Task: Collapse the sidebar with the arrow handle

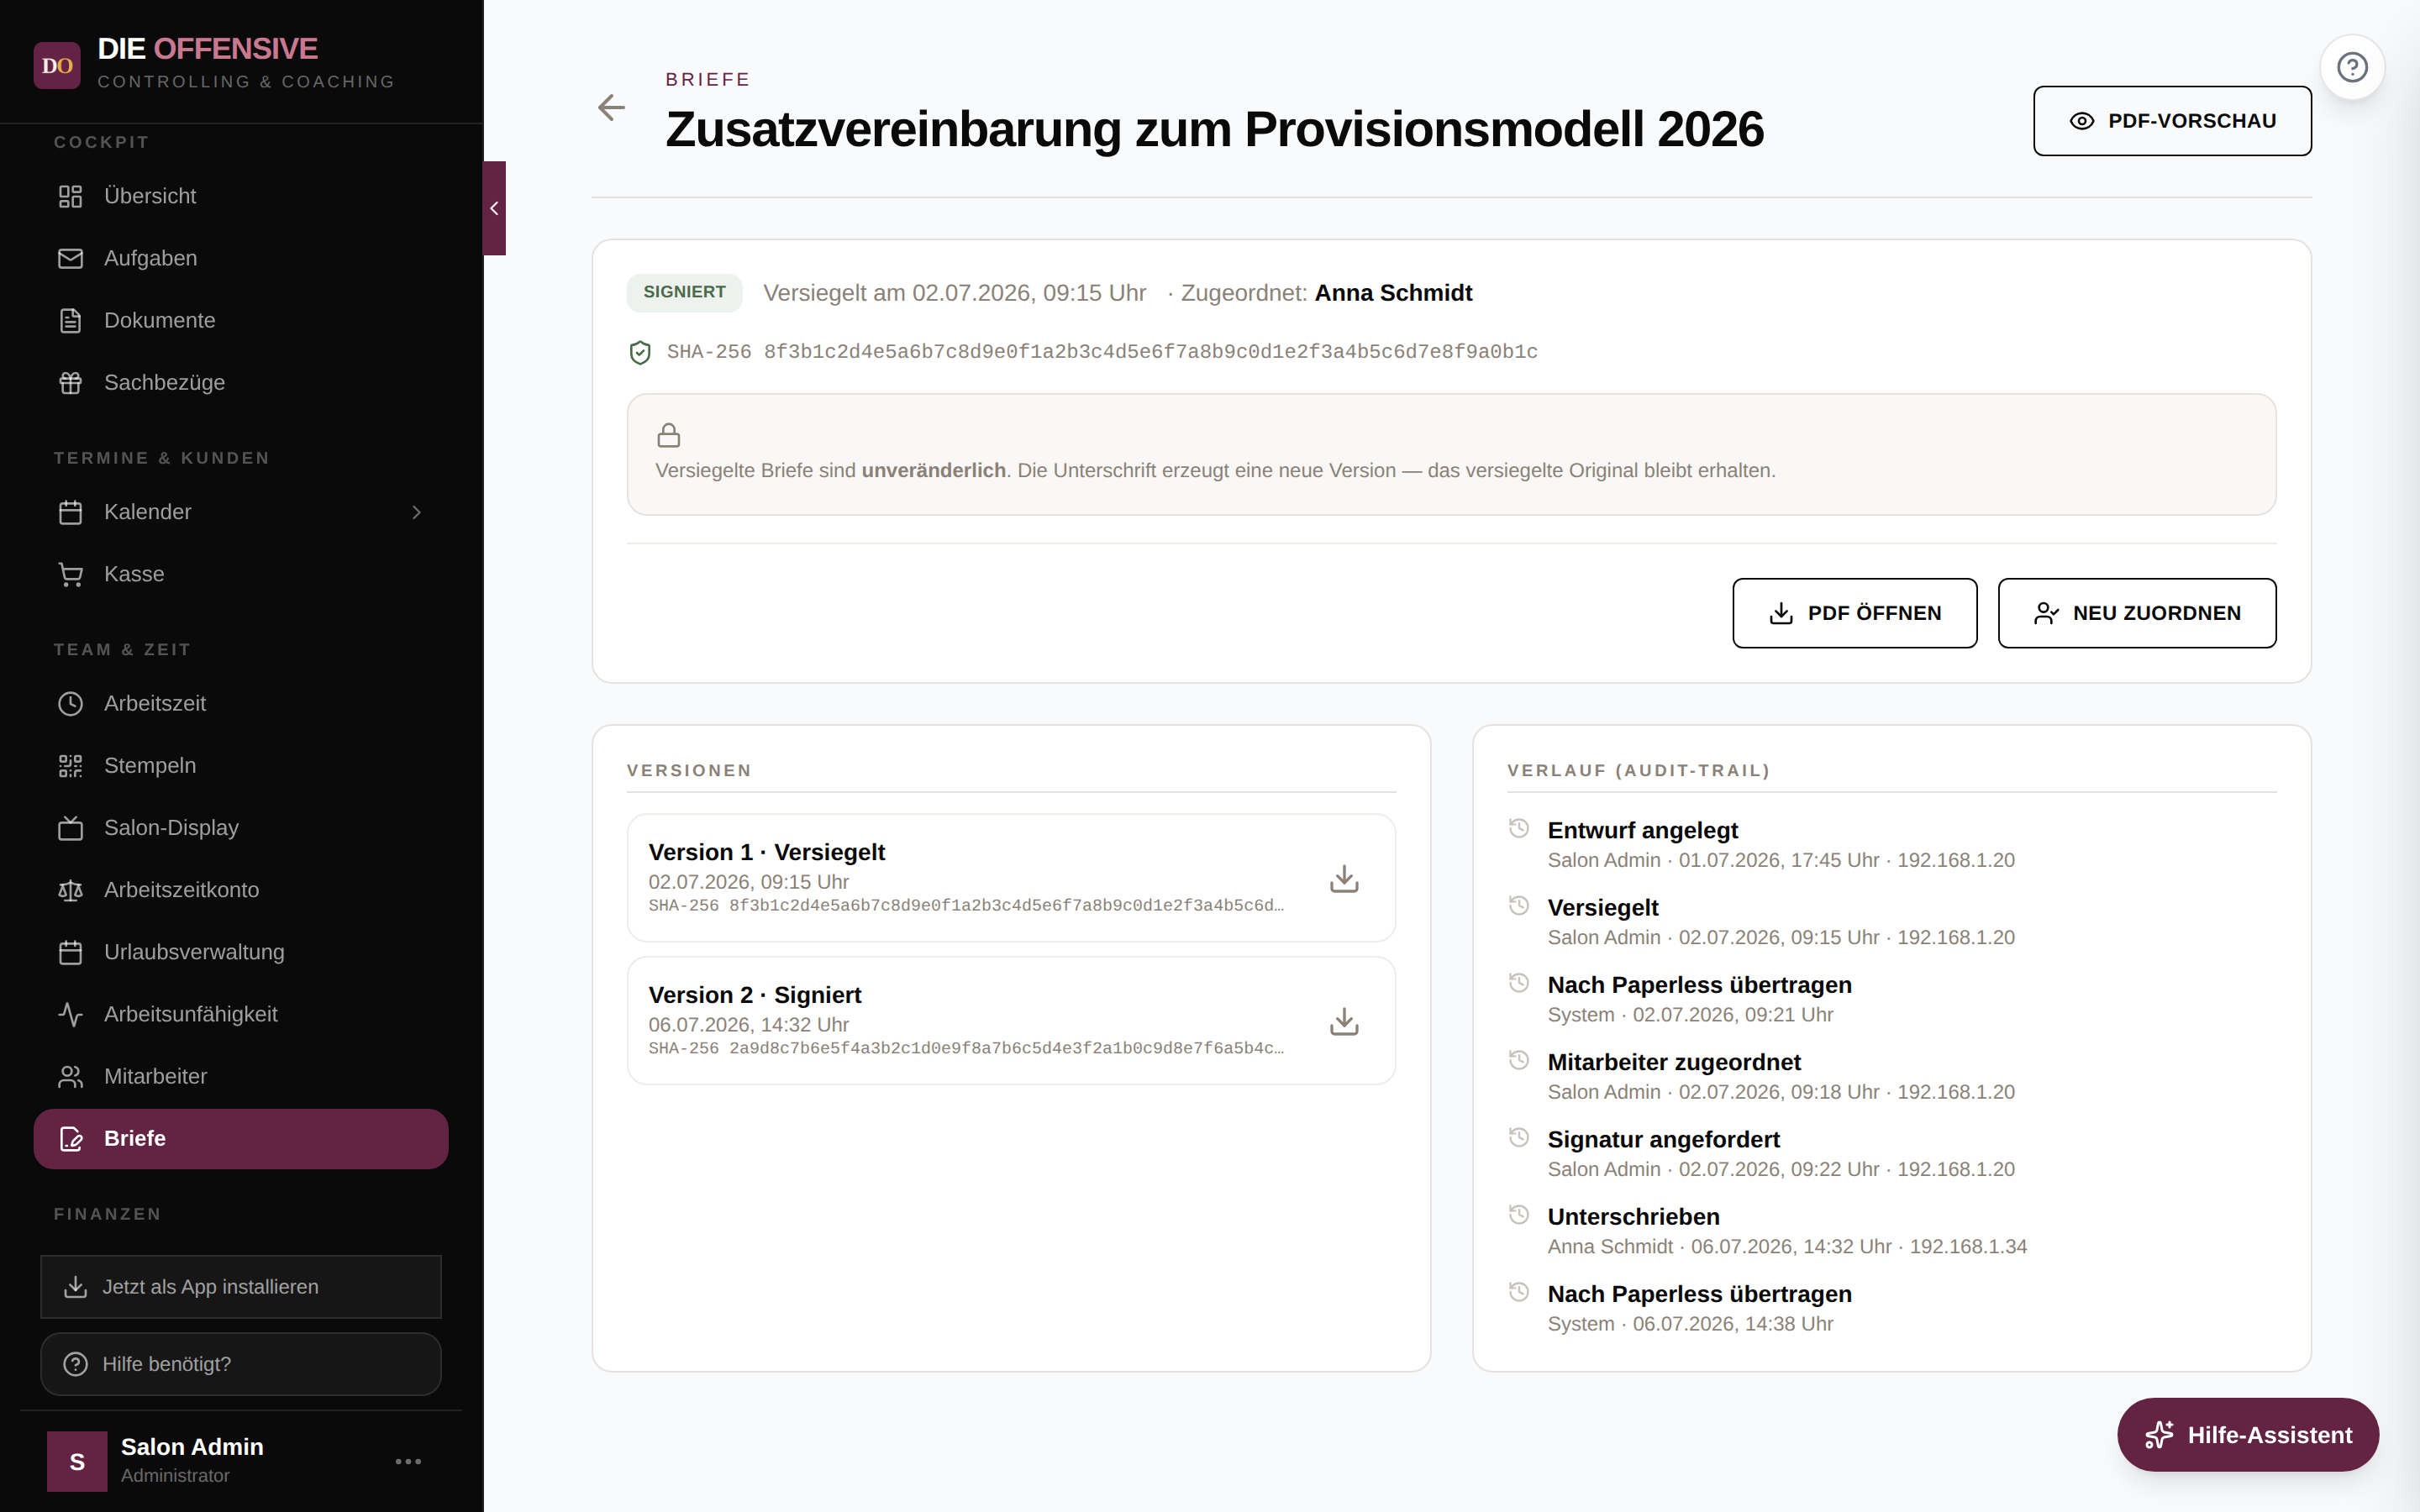Action: coord(494,208)
